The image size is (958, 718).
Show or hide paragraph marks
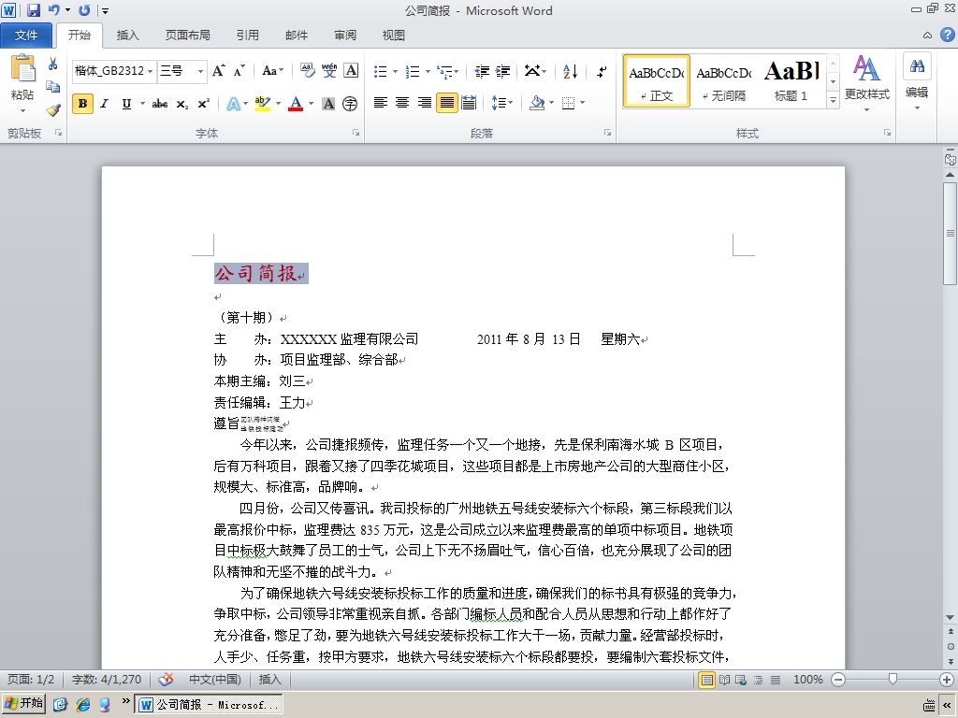pyautogui.click(x=602, y=71)
